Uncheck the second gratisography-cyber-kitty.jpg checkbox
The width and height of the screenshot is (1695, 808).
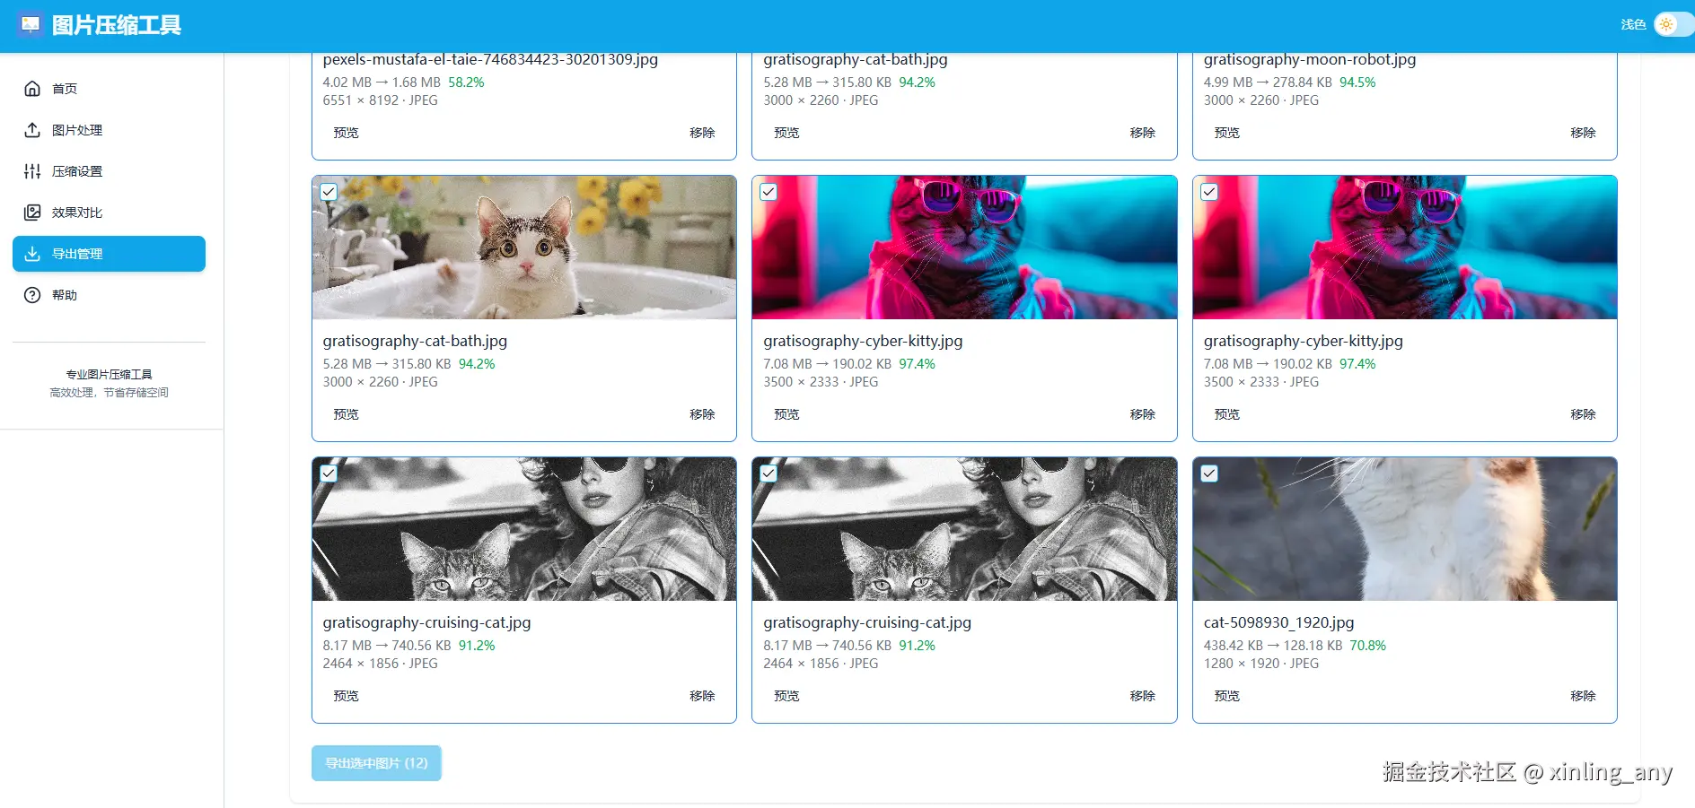pyautogui.click(x=1209, y=192)
